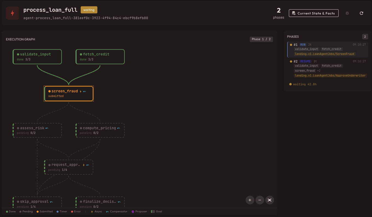Click the waiting status badge
This screenshot has width=372, height=217.
[x=89, y=10]
